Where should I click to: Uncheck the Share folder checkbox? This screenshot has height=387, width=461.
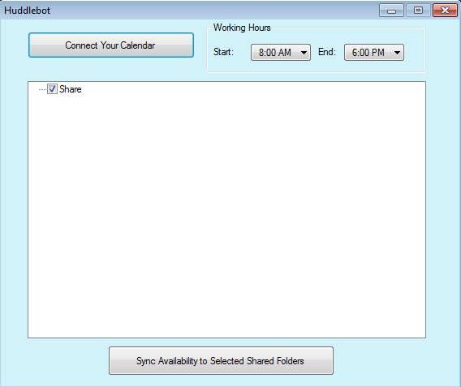[52, 88]
